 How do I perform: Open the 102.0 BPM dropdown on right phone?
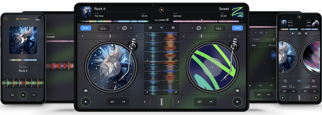click(x=307, y=87)
